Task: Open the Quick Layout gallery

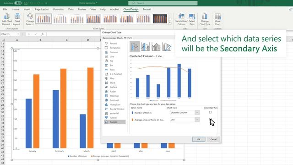Action: [17, 19]
